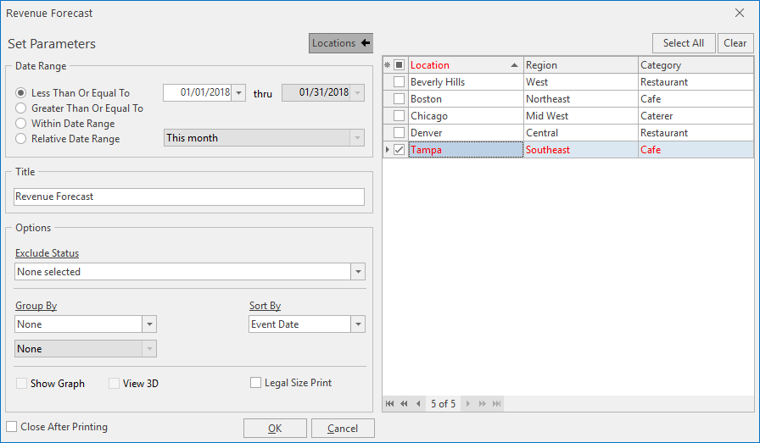Click the Clear button
The image size is (760, 443).
coord(735,43)
